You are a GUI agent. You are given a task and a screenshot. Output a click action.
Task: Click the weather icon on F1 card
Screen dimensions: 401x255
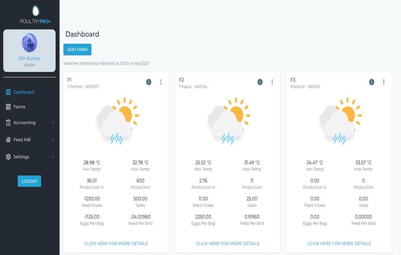[x=118, y=121]
